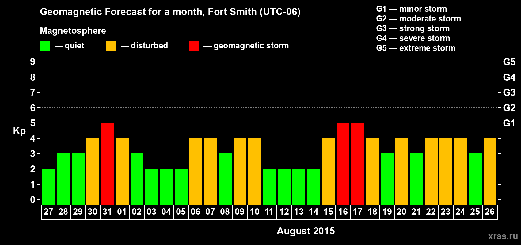The image size is (521, 245).
Task: Click the G5 label on right axis
Action: tap(509, 62)
